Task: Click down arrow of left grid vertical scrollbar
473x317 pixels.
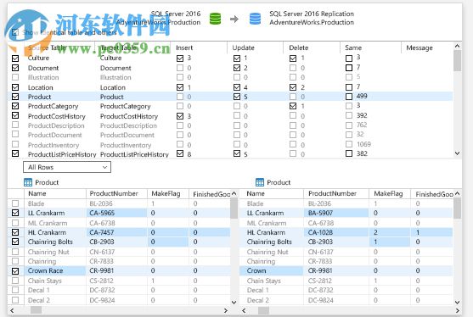Action: [234, 302]
